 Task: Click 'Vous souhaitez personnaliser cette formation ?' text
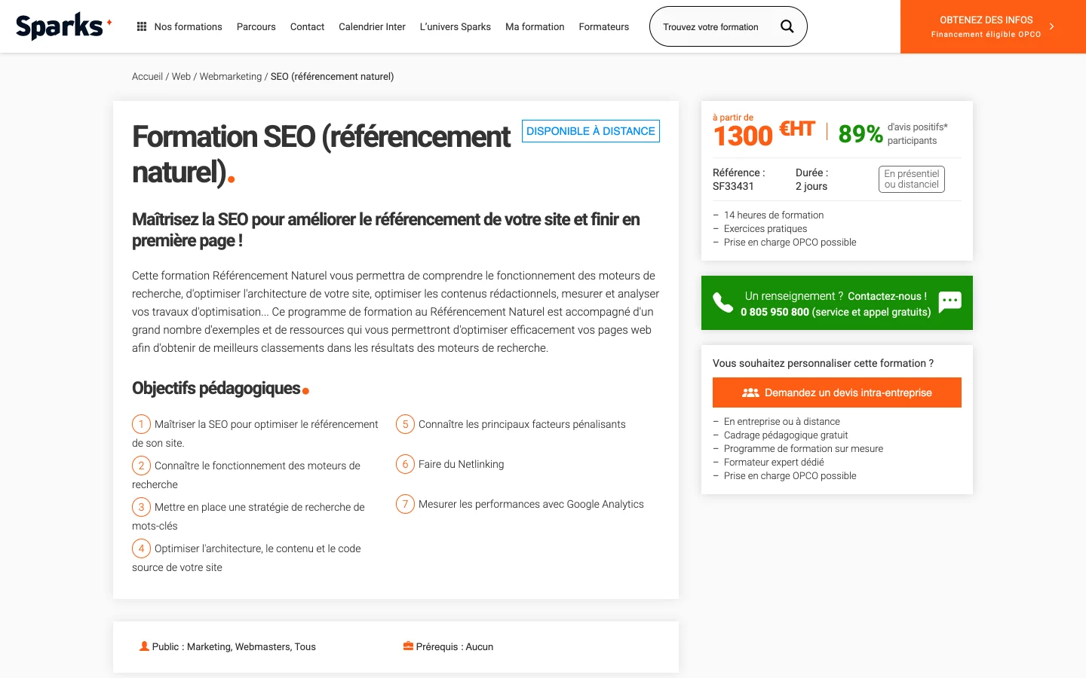[823, 363]
